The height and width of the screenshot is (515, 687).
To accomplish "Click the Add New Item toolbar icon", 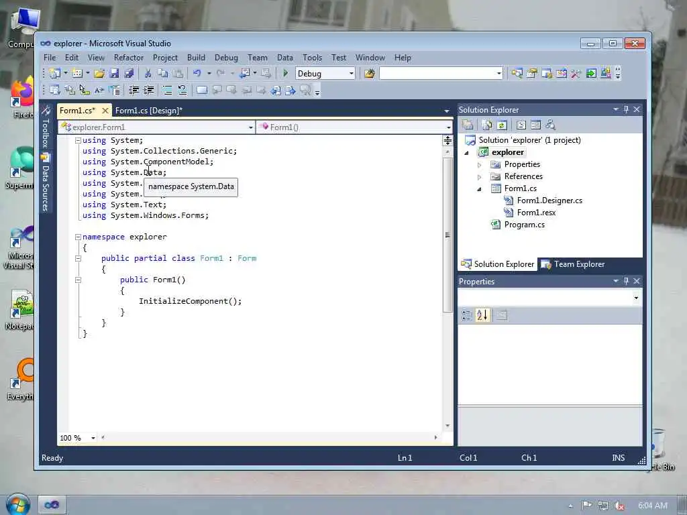I will click(77, 74).
